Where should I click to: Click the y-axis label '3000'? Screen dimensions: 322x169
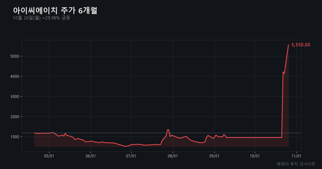[15, 97]
